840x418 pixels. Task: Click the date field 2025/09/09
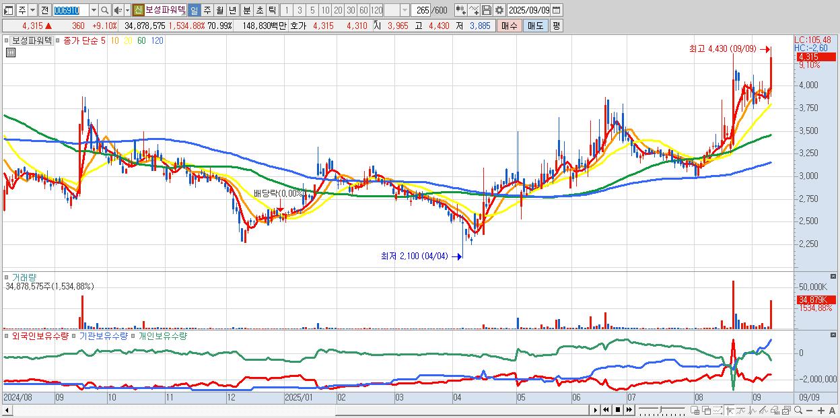coord(529,10)
